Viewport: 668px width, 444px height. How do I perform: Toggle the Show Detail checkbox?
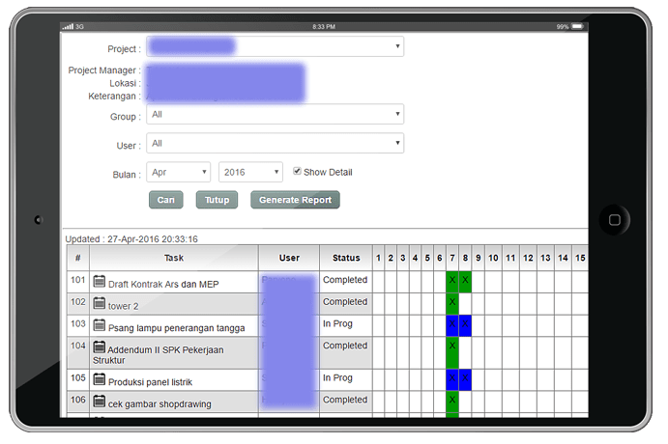click(x=298, y=171)
